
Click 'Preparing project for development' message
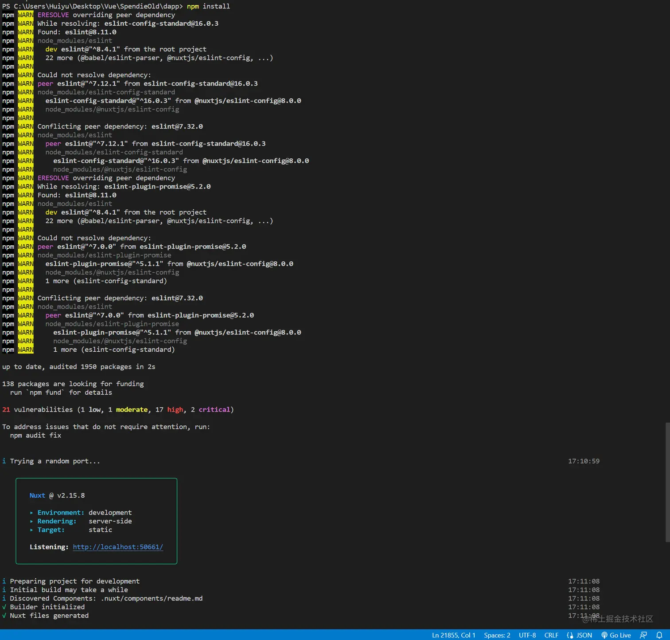coord(74,581)
